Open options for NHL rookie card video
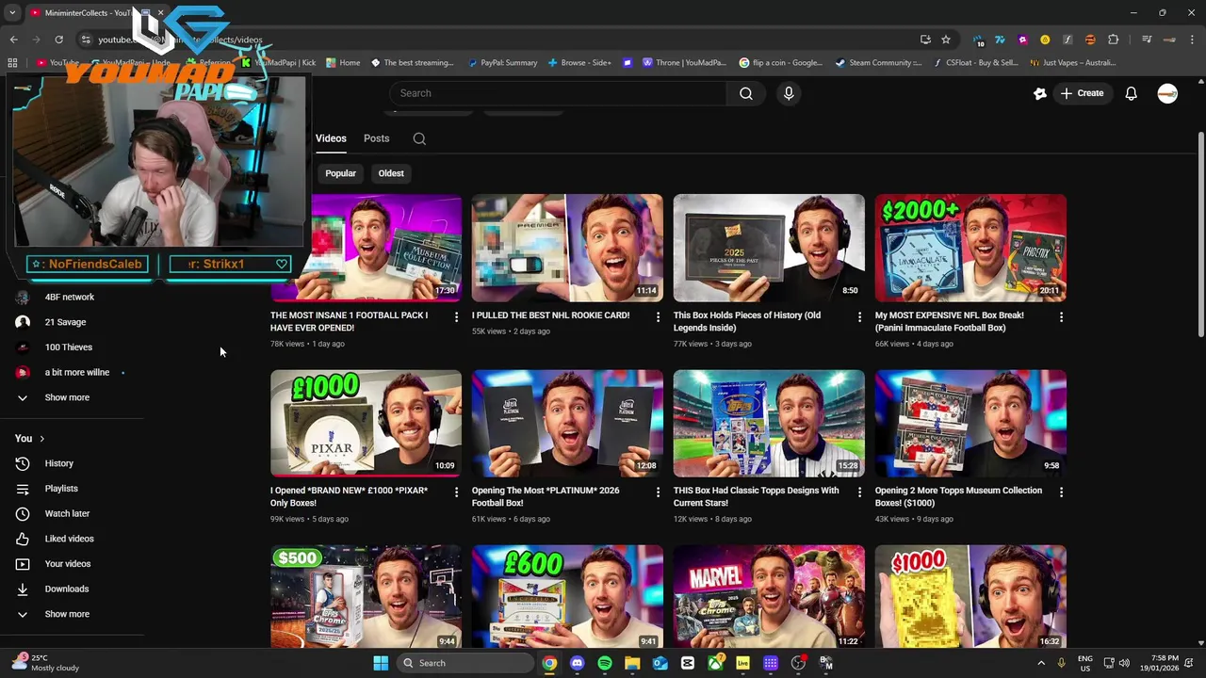The height and width of the screenshot is (678, 1206). 658,317
